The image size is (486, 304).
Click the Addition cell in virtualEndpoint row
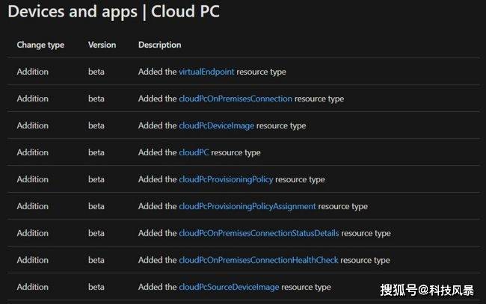pyautogui.click(x=33, y=72)
